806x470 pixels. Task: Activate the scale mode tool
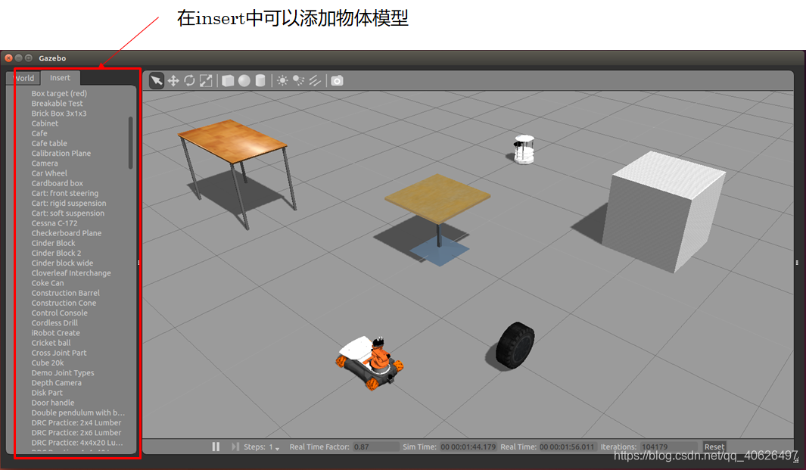(x=206, y=80)
